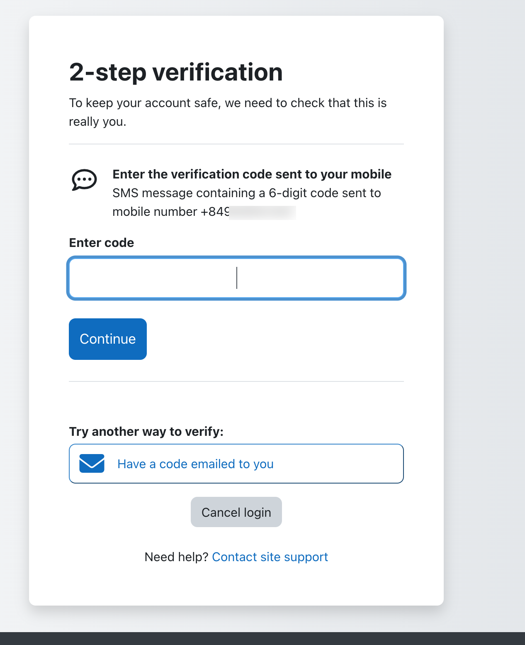
Task: Focus the Enter code input field
Action: [236, 278]
